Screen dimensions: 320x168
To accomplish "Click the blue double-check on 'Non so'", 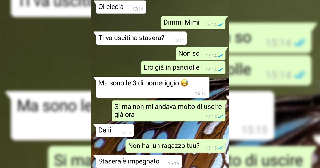I will point(220,56).
